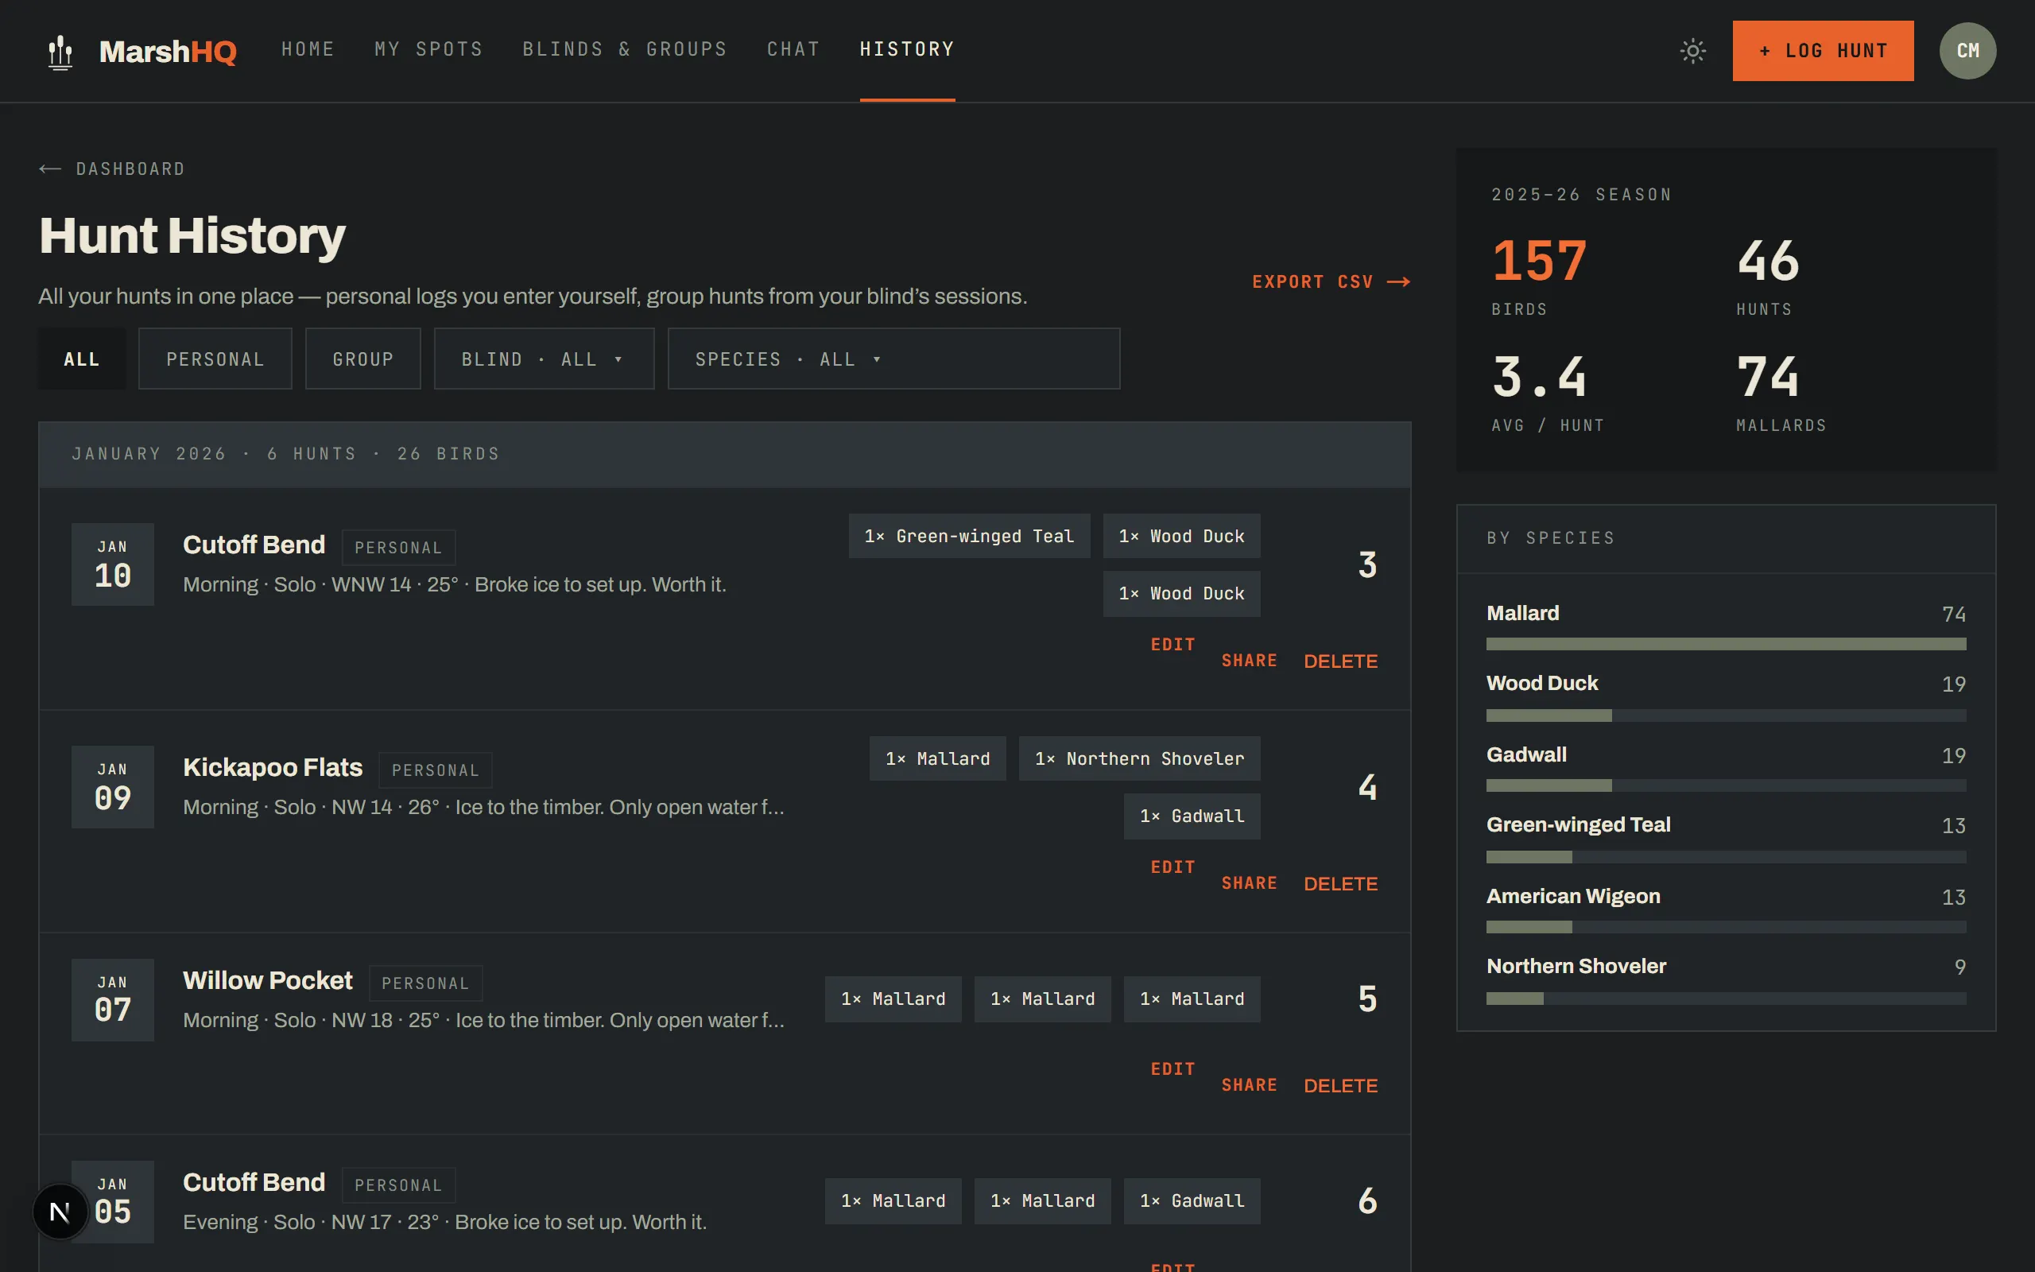
Task: Click the JAN 09 date tile
Action: (113, 787)
